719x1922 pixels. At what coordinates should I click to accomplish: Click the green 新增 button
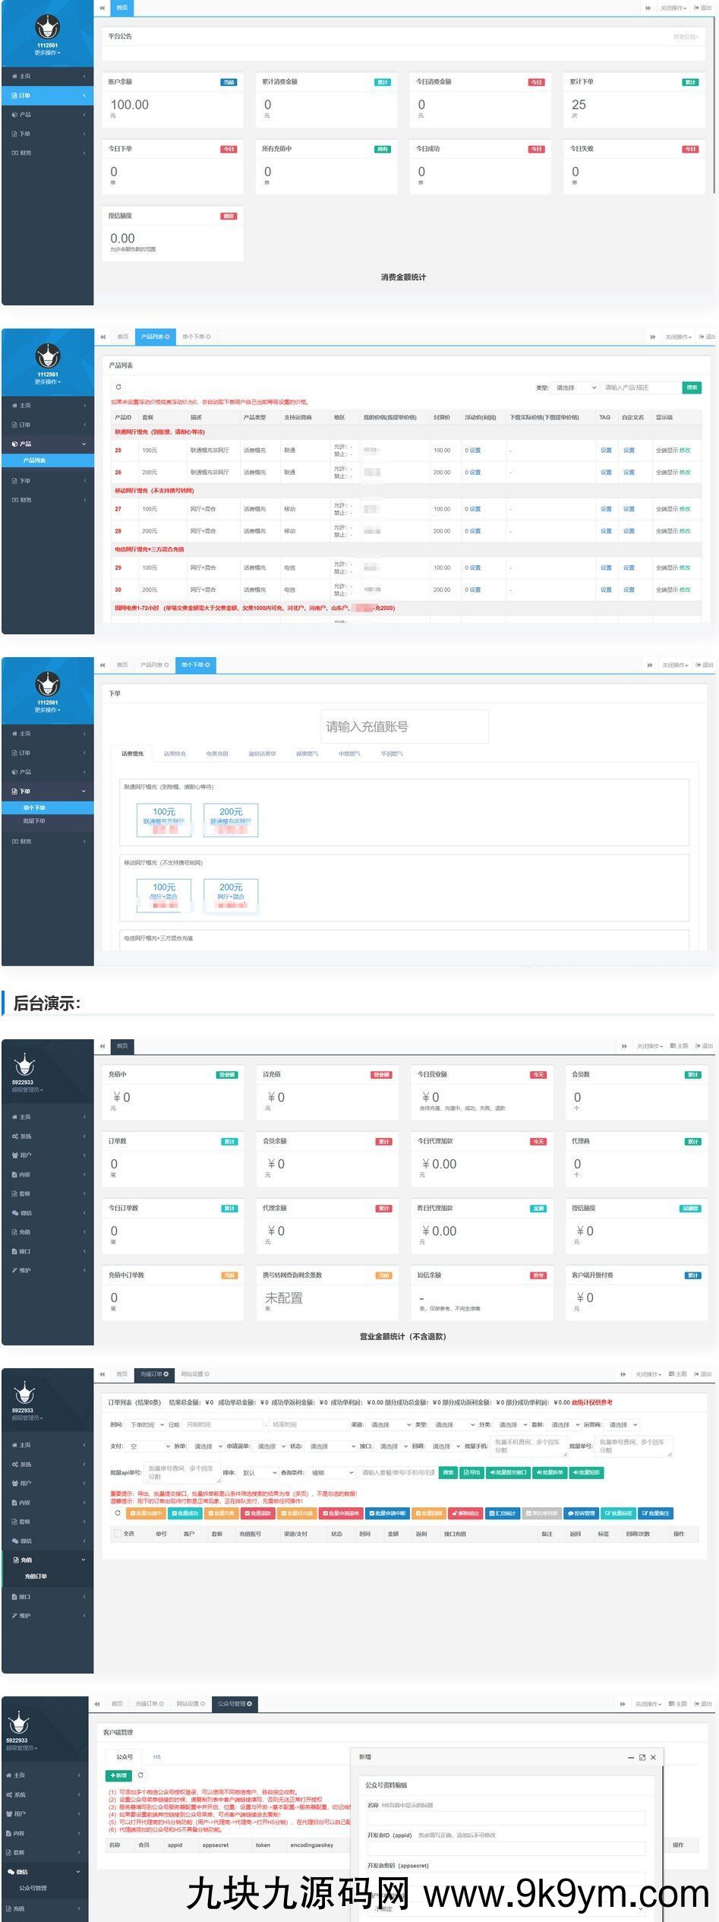pos(118,1775)
